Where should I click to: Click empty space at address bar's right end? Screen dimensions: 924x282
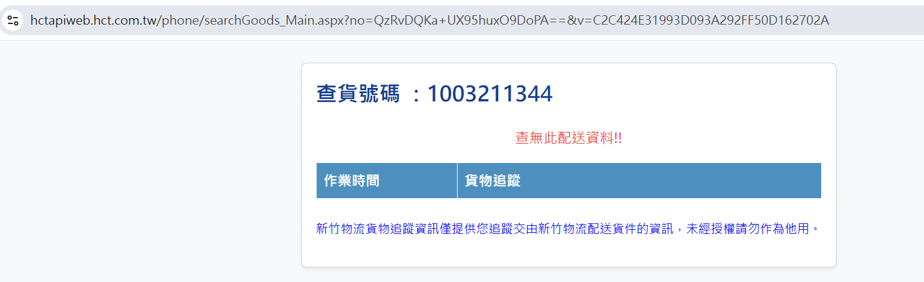(x=875, y=21)
